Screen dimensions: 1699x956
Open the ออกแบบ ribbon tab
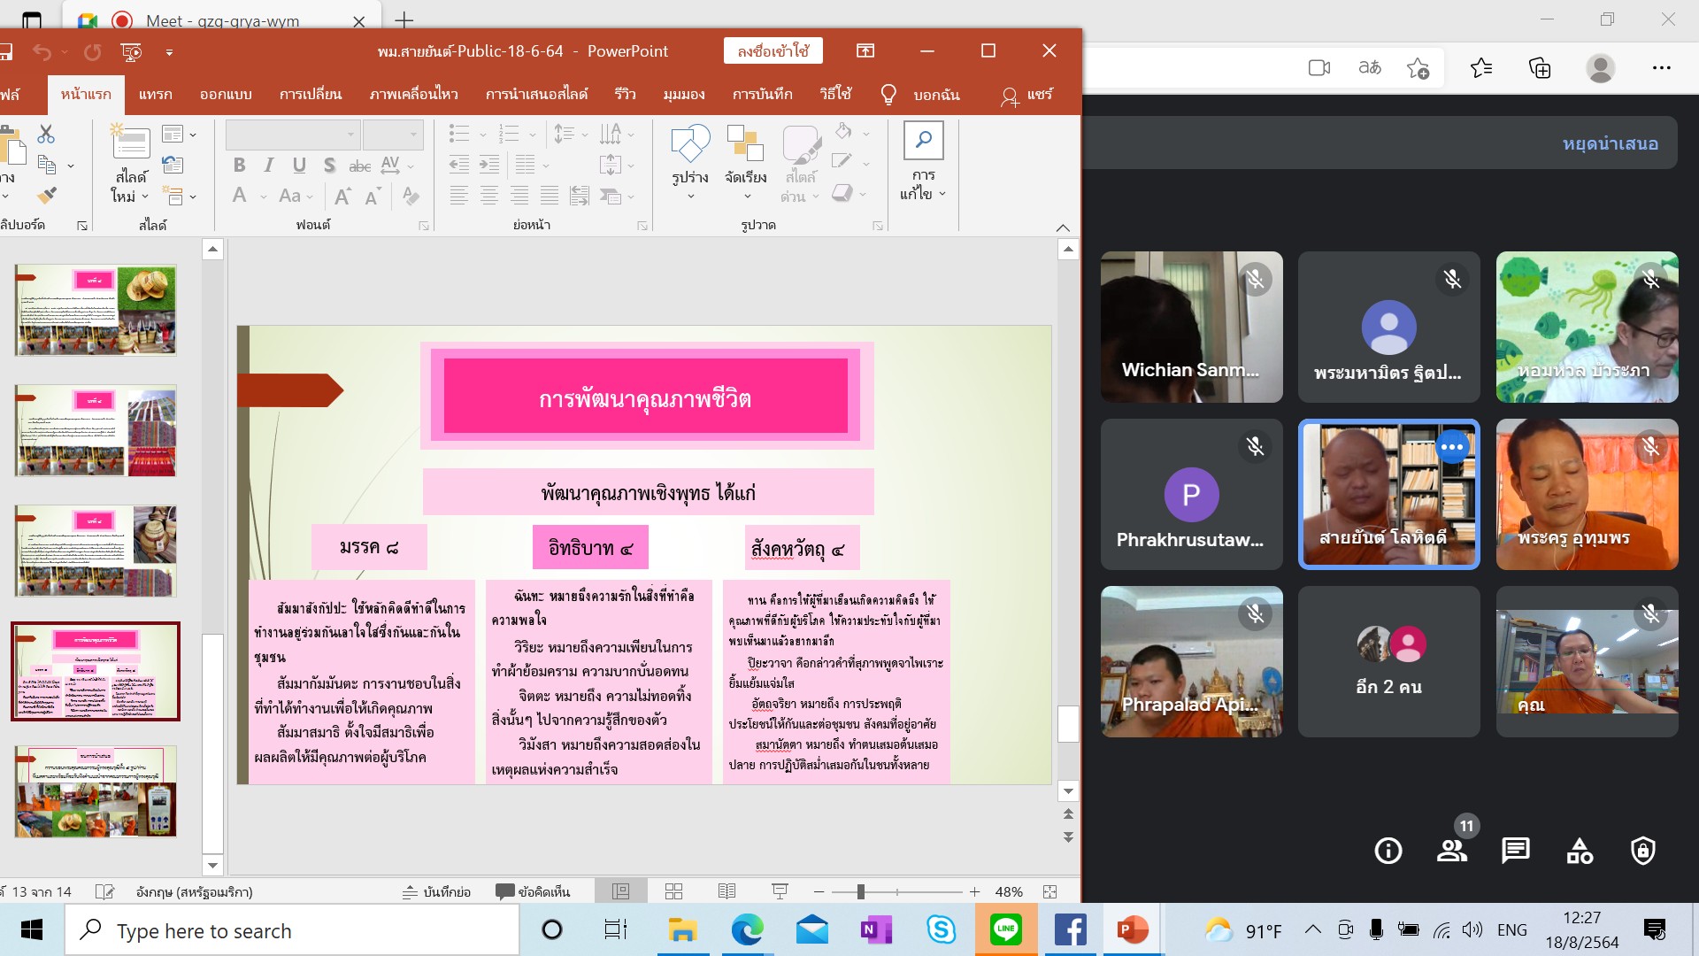pyautogui.click(x=226, y=94)
